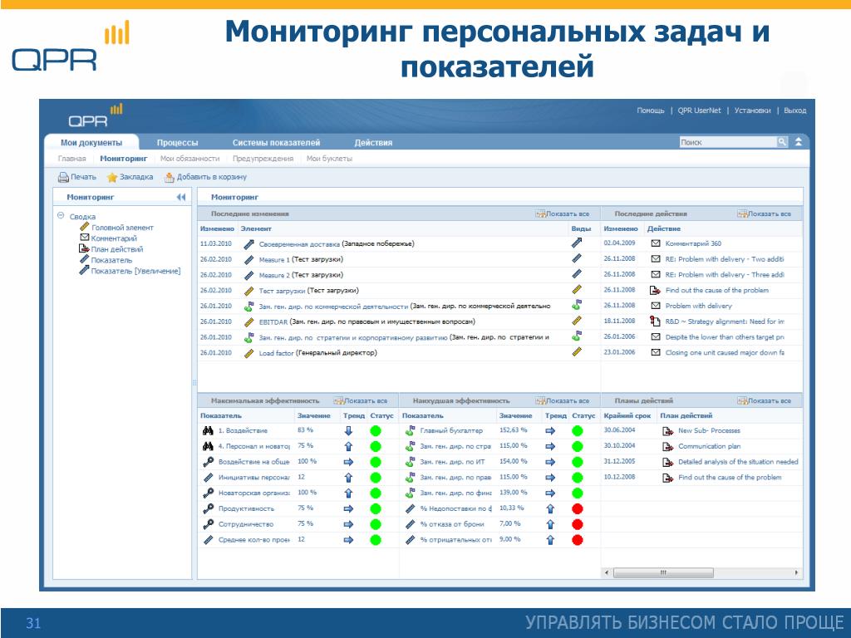Open Detailed analysis of the situation plan
Viewport: 851px width, 638px height.
click(738, 462)
